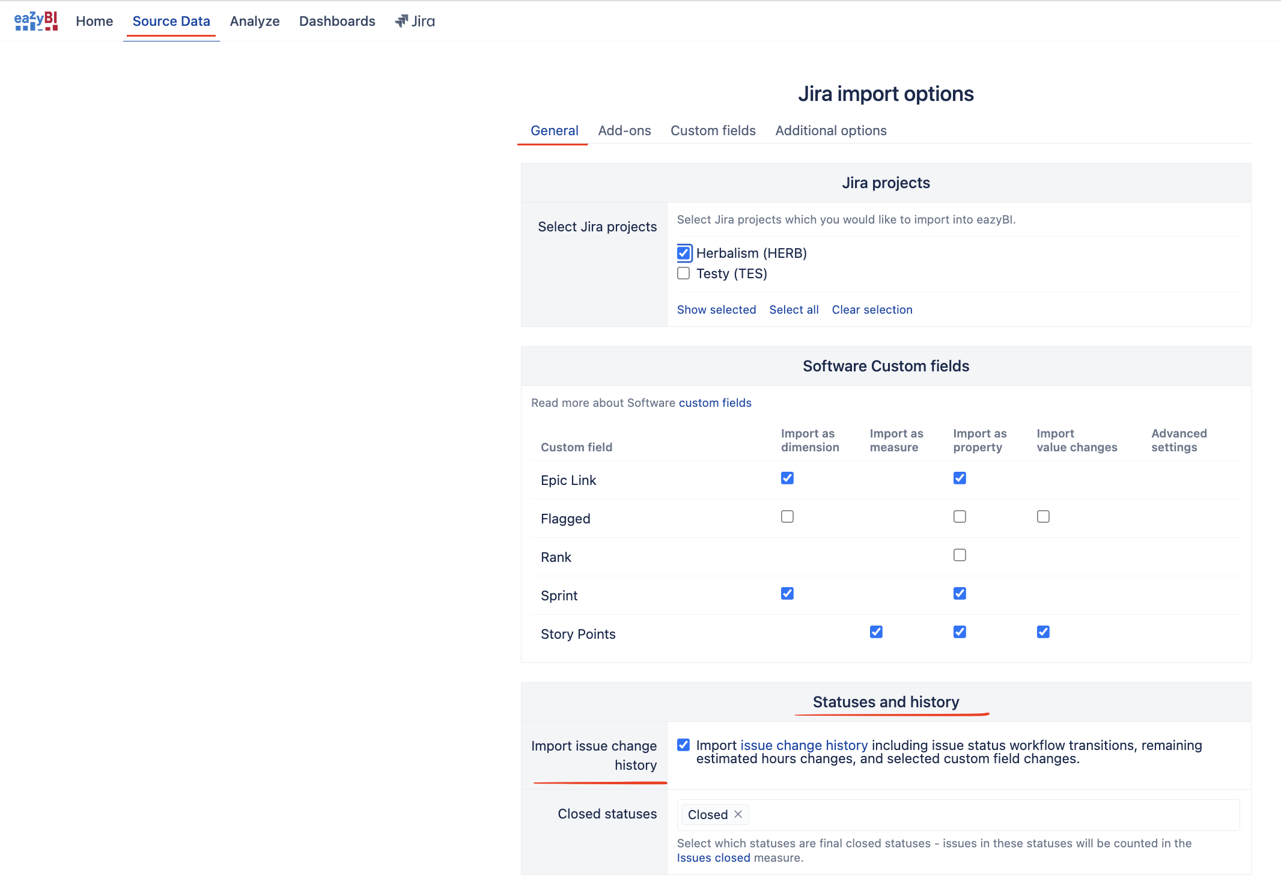Click the 'Epic Link' row label
Image resolution: width=1281 pixels, height=893 pixels.
tap(568, 480)
